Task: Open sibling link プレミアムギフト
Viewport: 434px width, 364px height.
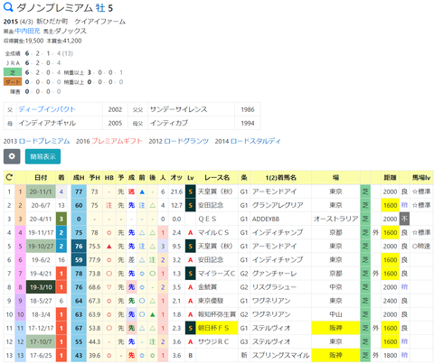Action: [117, 141]
